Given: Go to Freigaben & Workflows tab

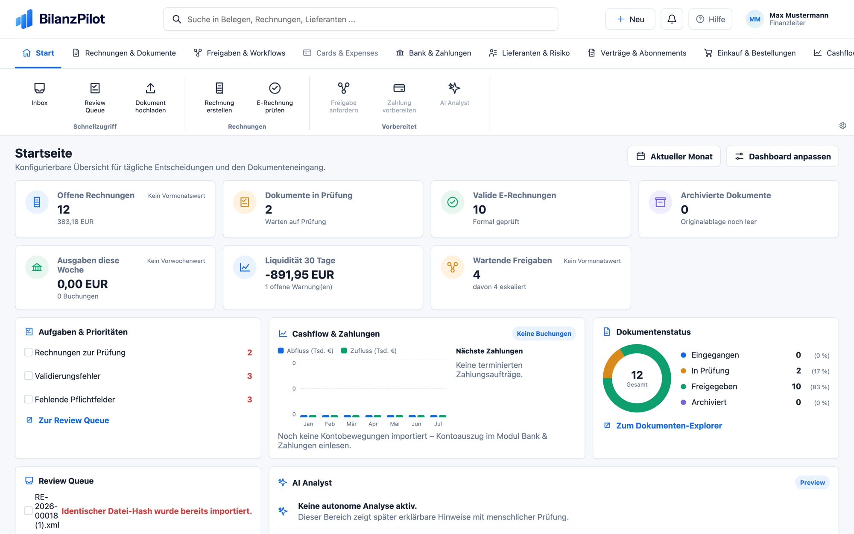Looking at the screenshot, I should pyautogui.click(x=239, y=53).
